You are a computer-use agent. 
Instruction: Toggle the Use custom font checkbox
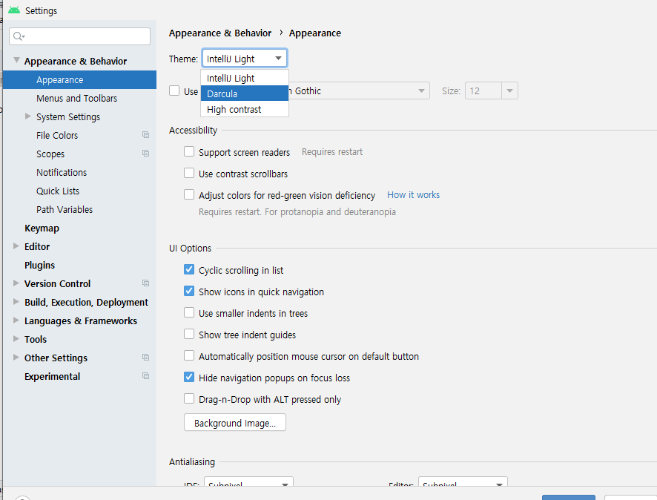(x=174, y=91)
